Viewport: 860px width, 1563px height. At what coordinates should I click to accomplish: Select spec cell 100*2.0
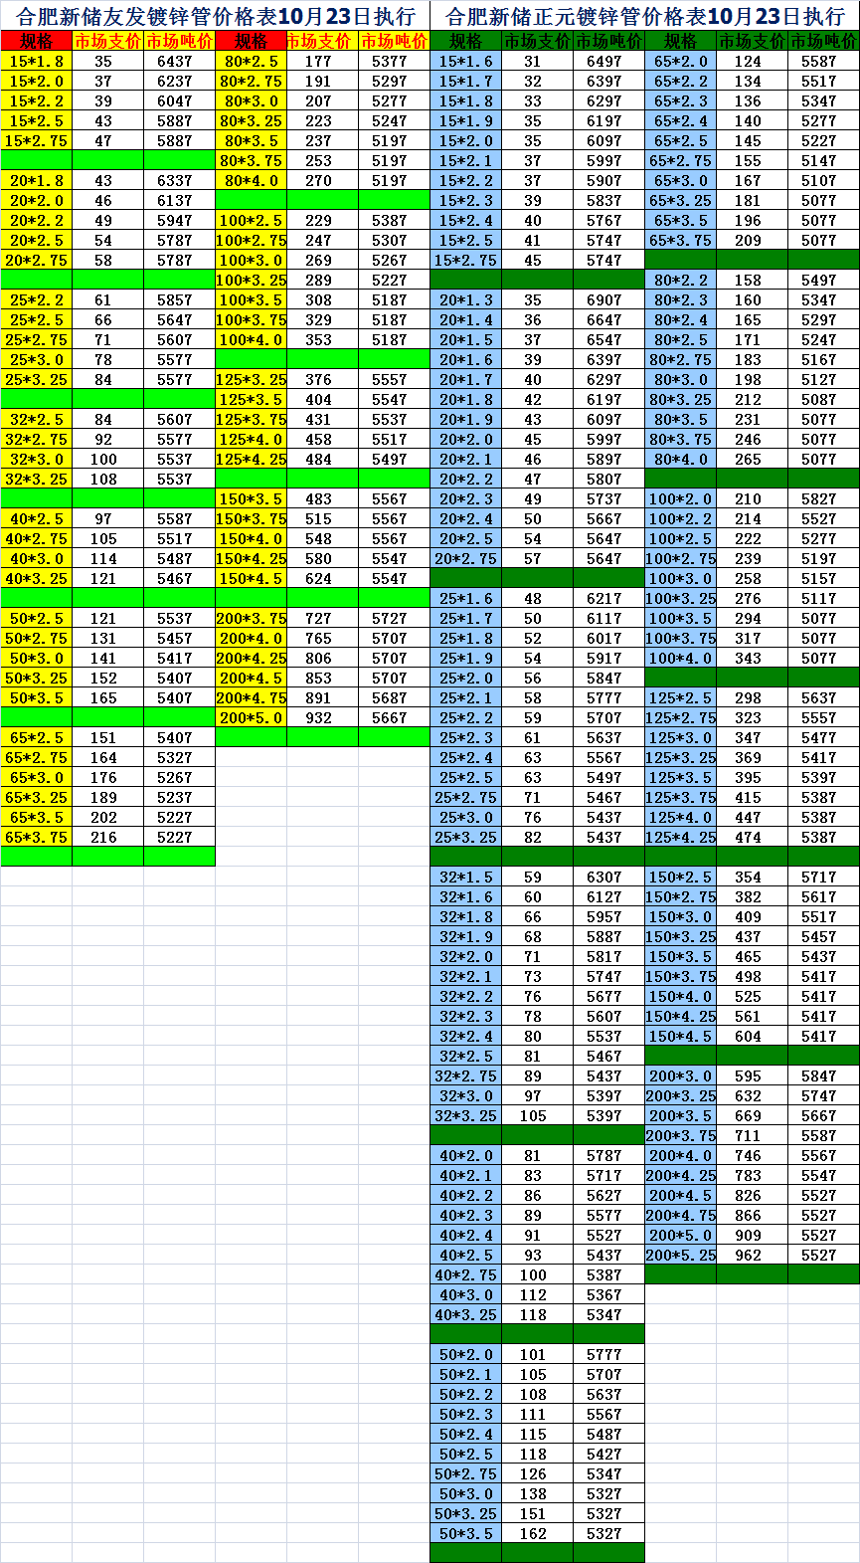(681, 498)
